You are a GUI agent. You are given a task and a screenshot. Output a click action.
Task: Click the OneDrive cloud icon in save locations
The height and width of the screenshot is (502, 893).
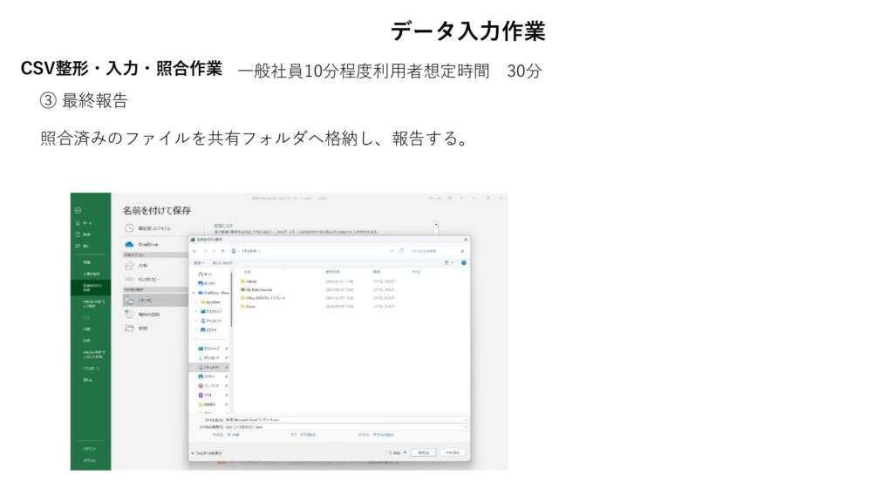point(129,245)
